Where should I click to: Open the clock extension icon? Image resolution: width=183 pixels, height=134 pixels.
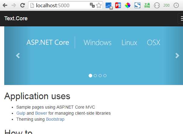176,5
